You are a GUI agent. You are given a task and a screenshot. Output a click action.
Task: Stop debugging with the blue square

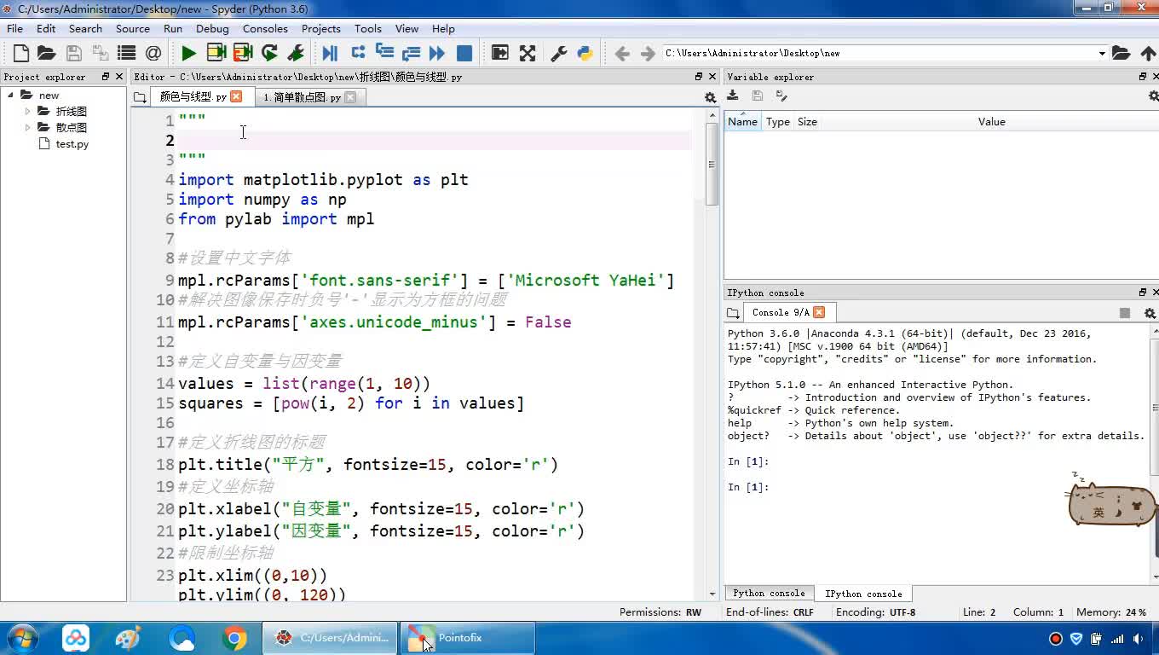pyautogui.click(x=464, y=53)
